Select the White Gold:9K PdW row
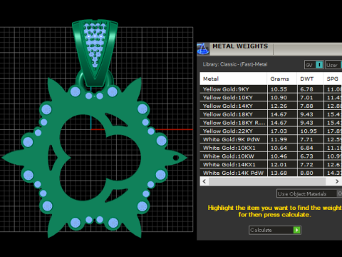Screen dimensions: 342x257 click(271, 139)
